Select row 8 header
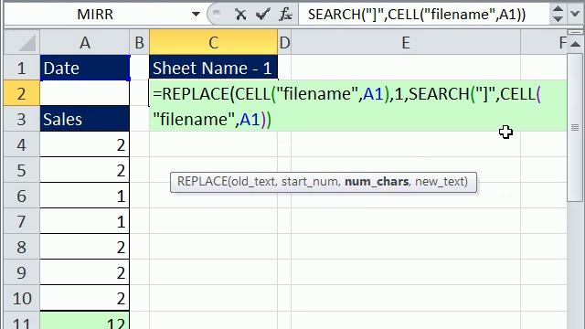 click(22, 247)
